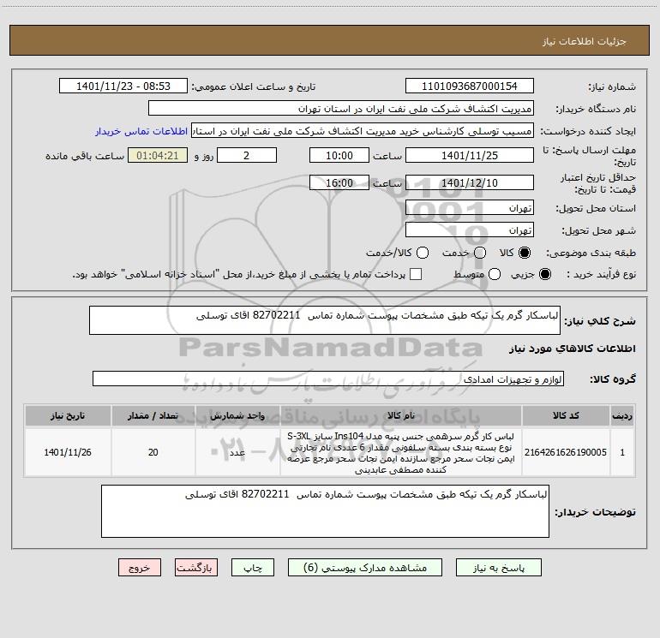Click the quantity cell showing 20
The image size is (660, 638).
(153, 452)
